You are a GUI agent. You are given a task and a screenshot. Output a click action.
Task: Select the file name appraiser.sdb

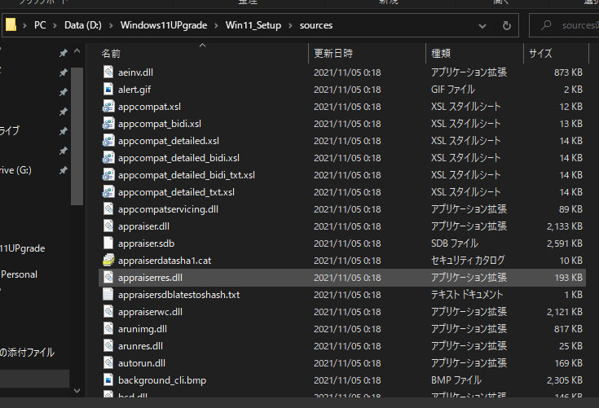click(x=147, y=243)
